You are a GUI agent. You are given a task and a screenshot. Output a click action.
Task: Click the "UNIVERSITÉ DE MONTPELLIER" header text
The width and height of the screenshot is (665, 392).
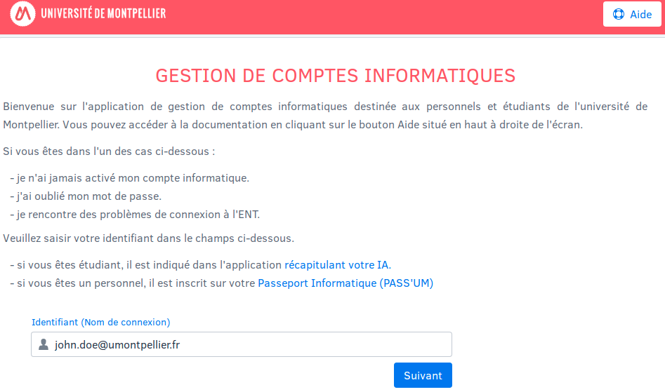tap(104, 13)
